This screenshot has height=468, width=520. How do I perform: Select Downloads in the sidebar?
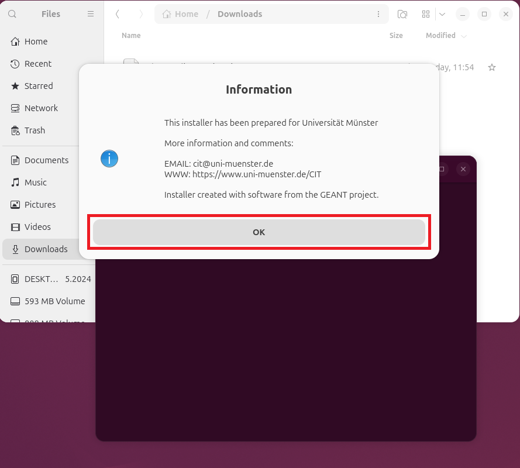click(x=39, y=249)
